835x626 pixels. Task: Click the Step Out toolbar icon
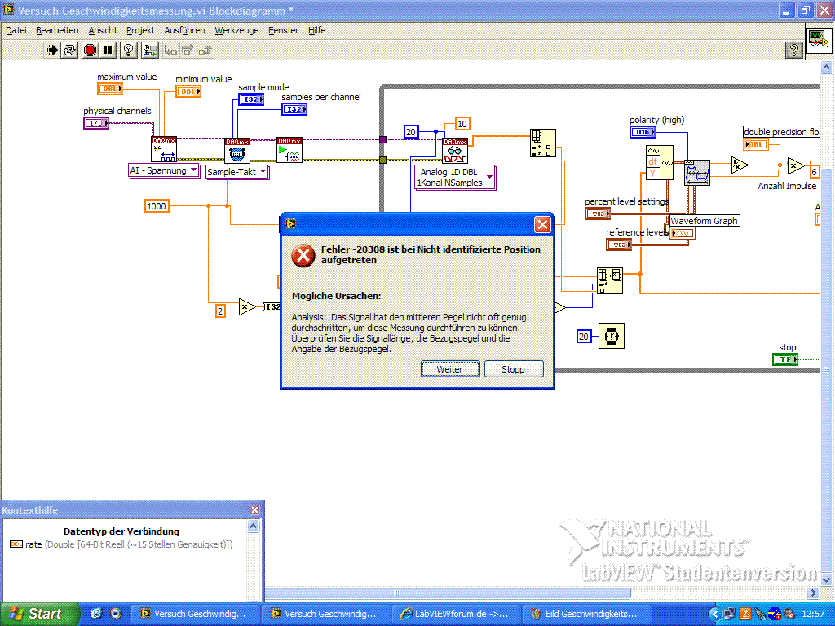205,50
